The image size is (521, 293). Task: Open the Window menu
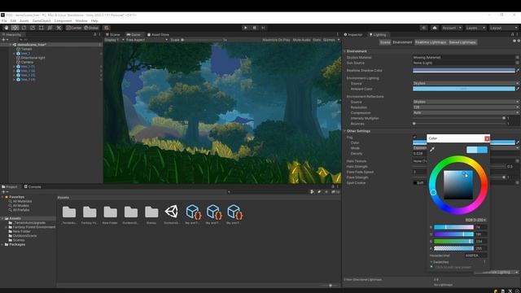[81, 21]
